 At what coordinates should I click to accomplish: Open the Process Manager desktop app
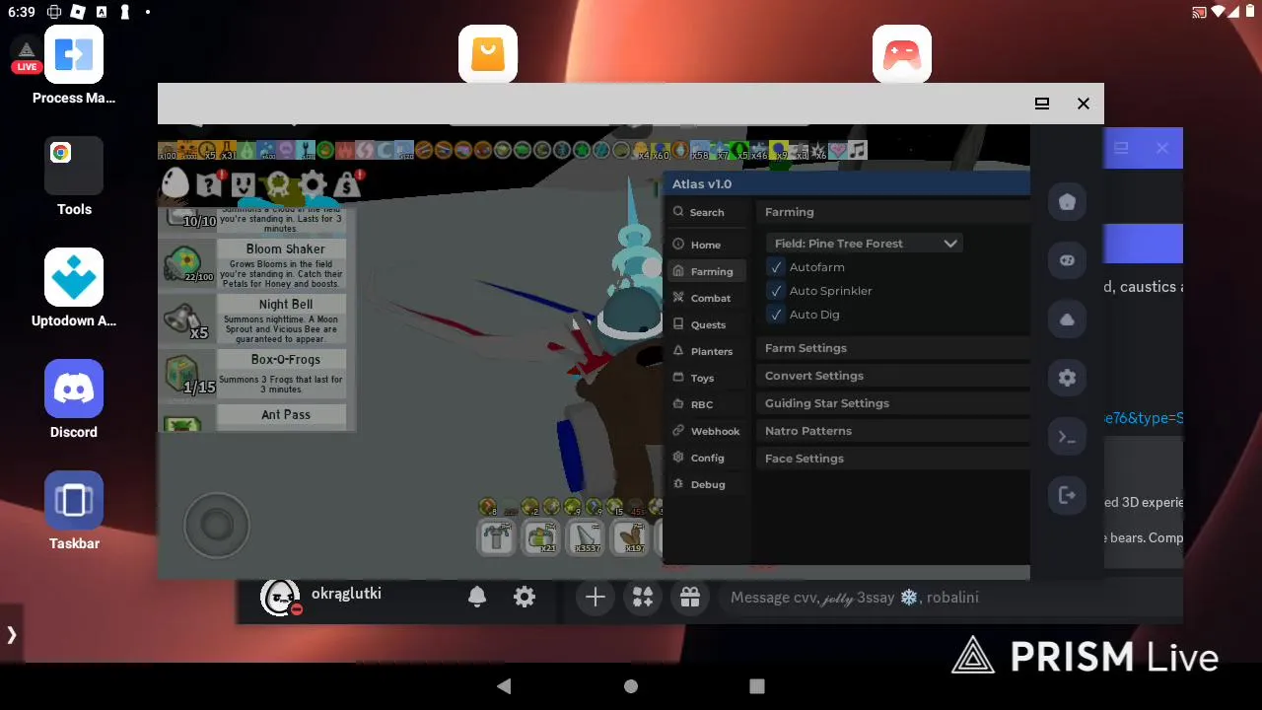(74, 66)
